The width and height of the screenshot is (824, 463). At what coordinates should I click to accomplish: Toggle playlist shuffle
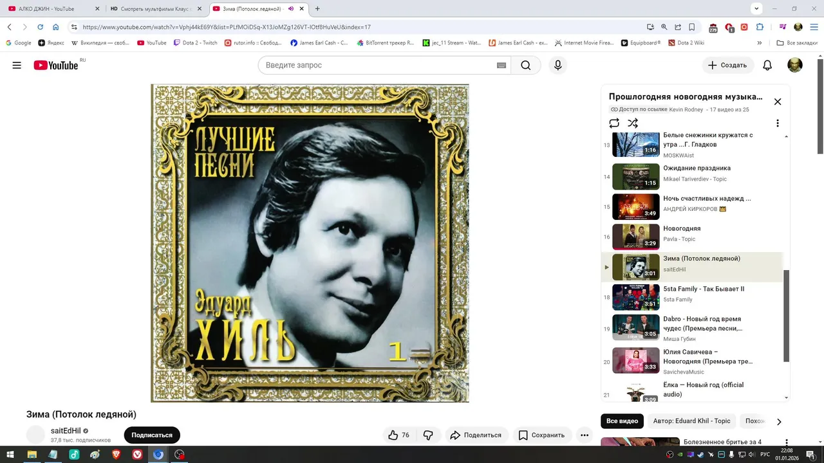633,123
